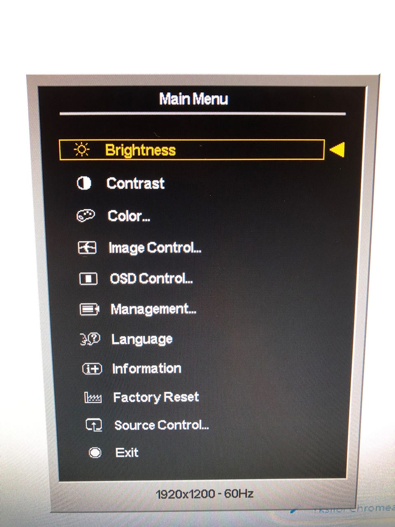Click the Contrast half-circle icon

84,183
